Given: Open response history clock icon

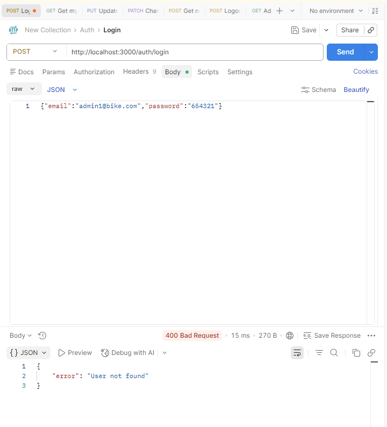Looking at the screenshot, I should point(42,336).
